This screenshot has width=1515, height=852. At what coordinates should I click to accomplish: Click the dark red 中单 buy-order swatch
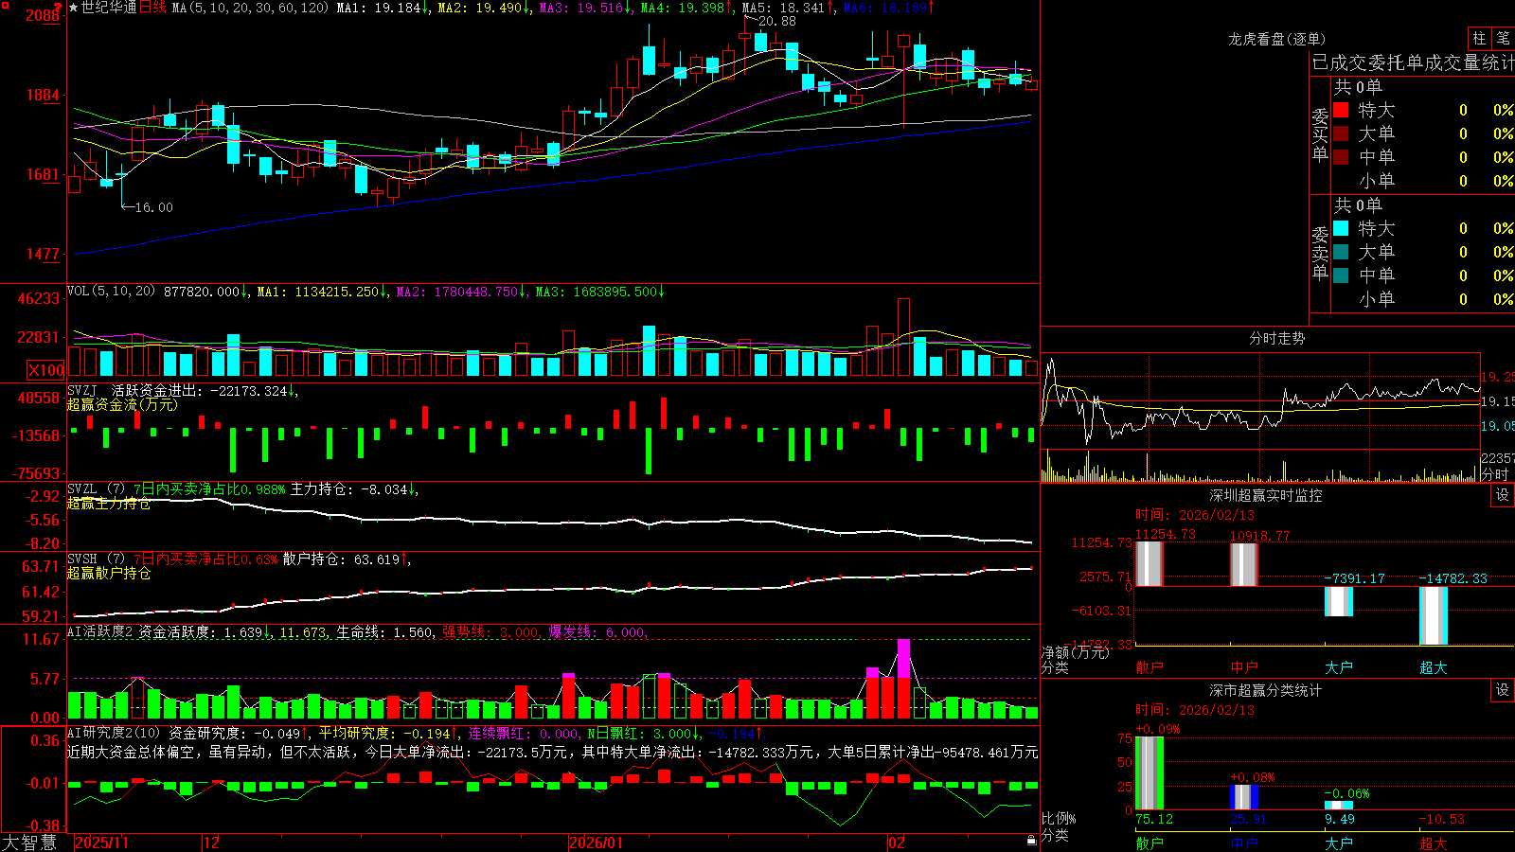[1341, 157]
